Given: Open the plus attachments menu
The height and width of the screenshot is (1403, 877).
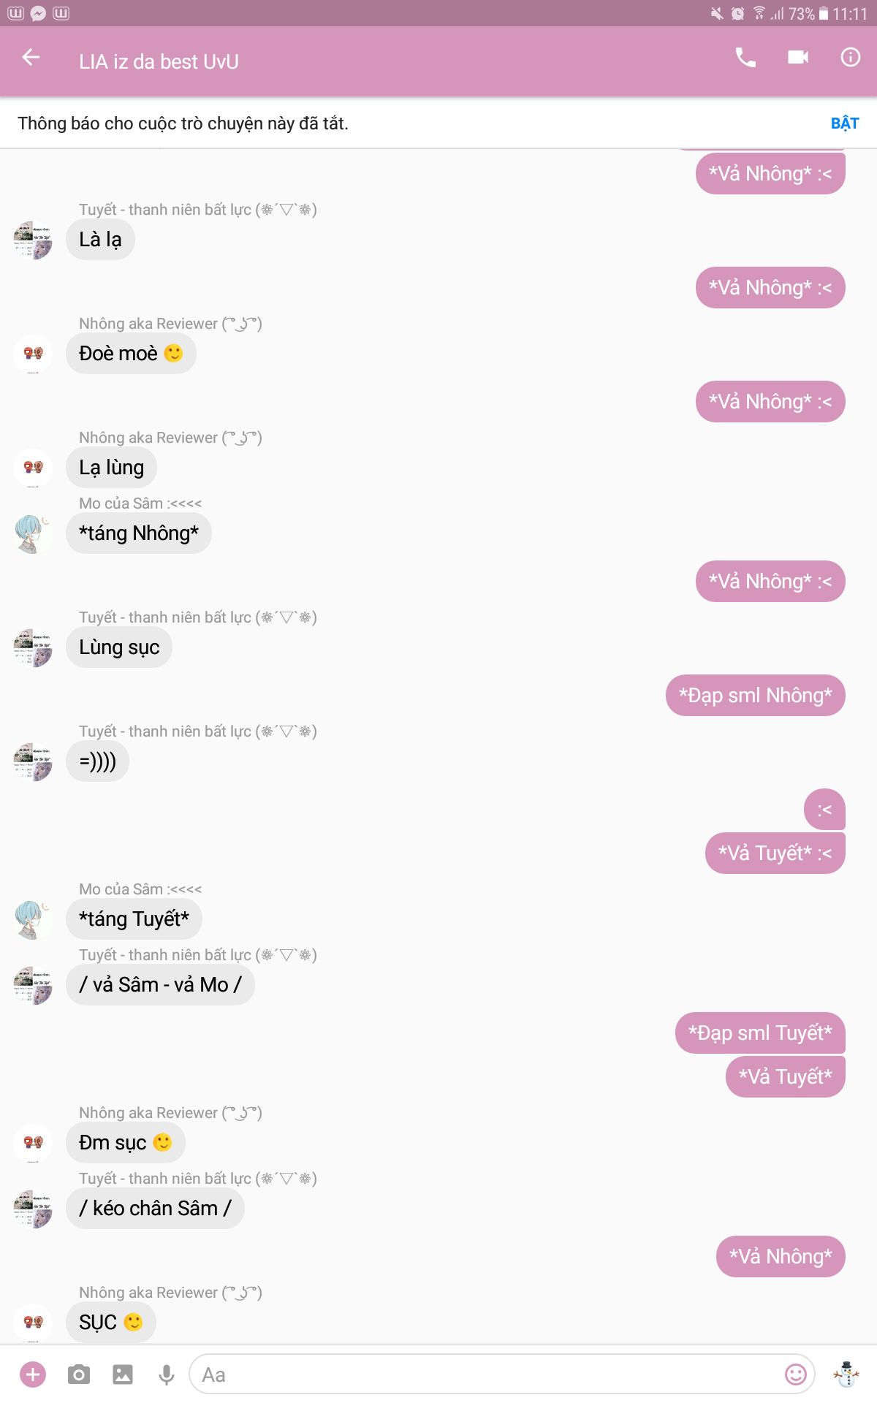Looking at the screenshot, I should 33,1375.
